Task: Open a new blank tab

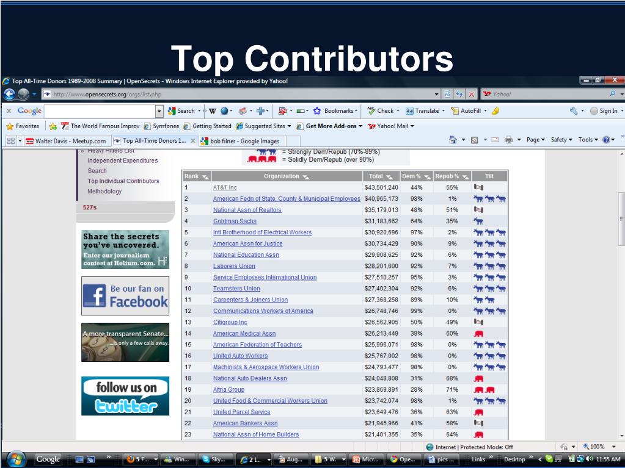Action: (293, 141)
